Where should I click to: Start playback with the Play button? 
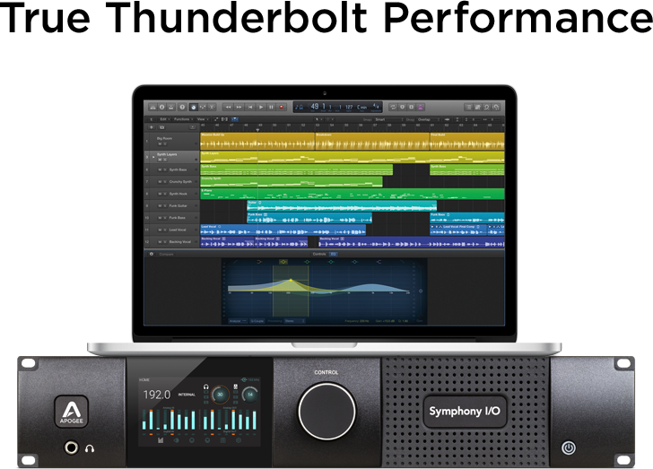pos(261,107)
